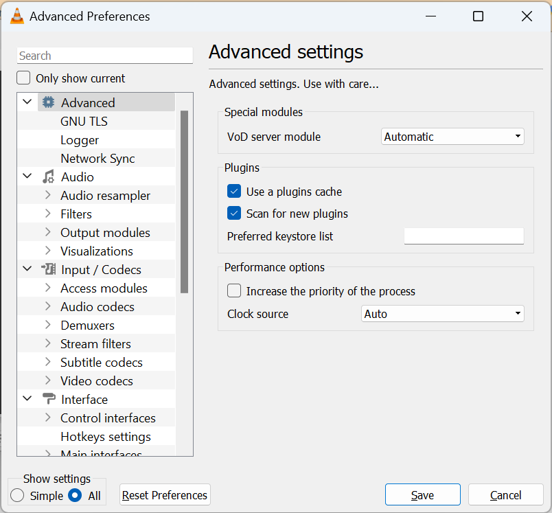Collapse the Advanced tree section
Screen dimensions: 552x513
[x=27, y=102]
